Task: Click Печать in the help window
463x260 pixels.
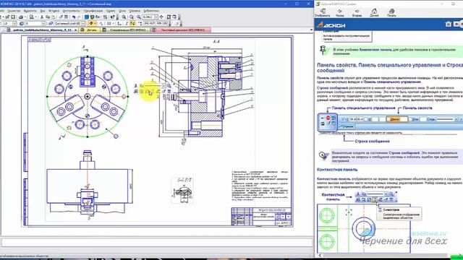Action: coord(391,12)
